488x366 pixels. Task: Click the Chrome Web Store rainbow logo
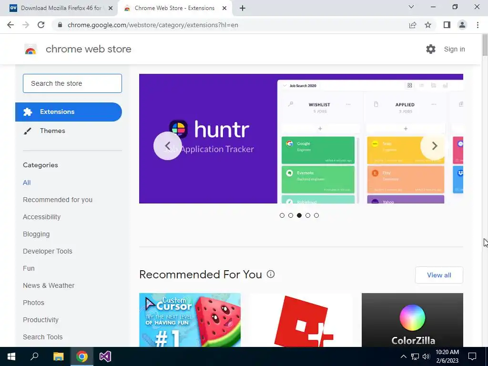(x=30, y=49)
